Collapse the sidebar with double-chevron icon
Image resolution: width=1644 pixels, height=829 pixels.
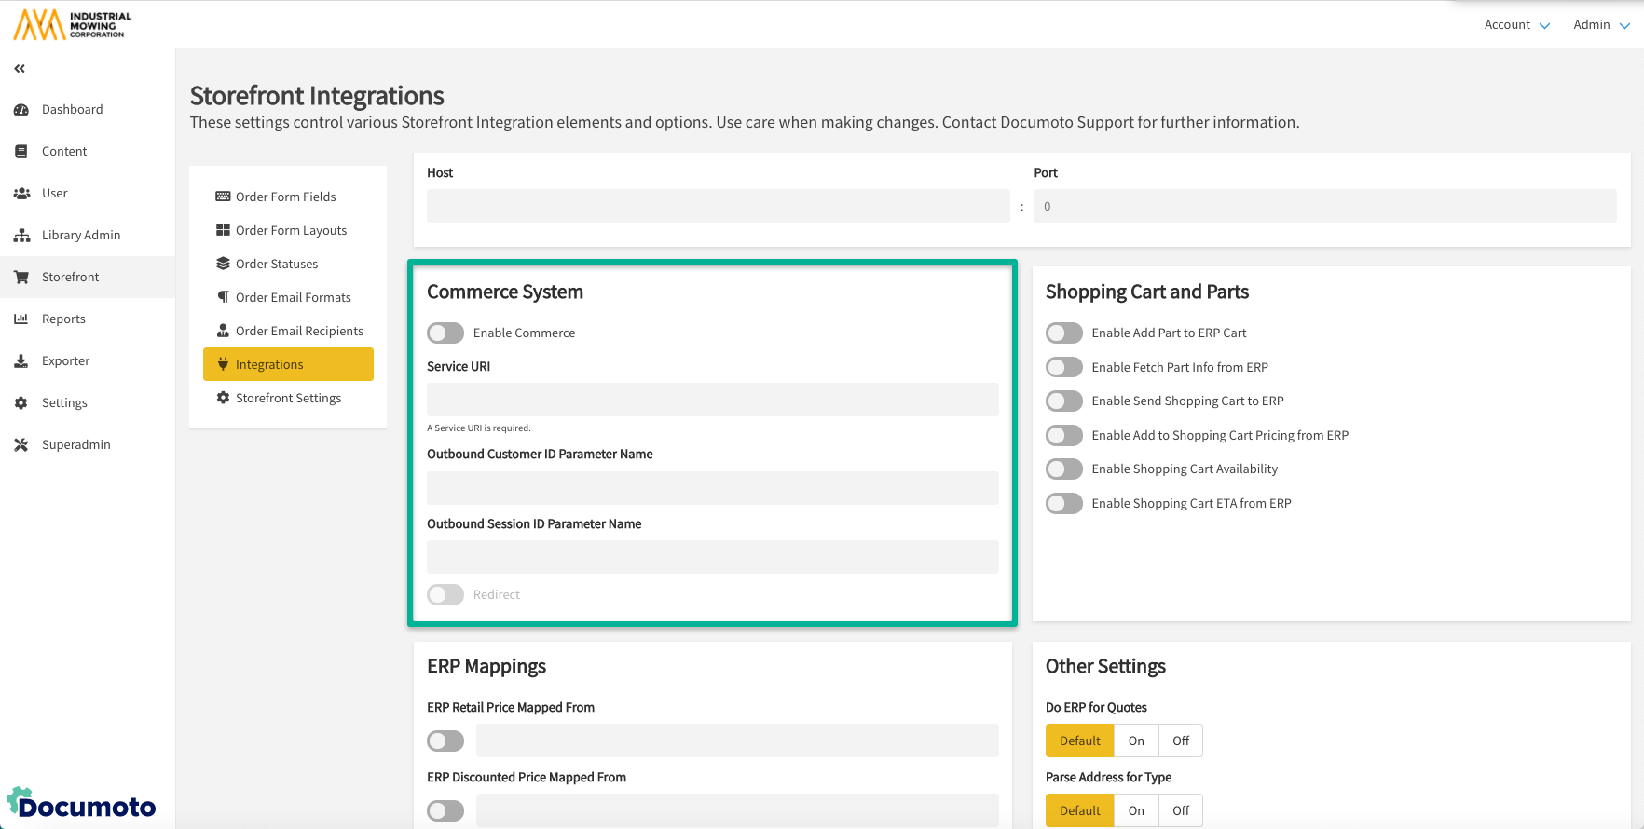(x=20, y=68)
